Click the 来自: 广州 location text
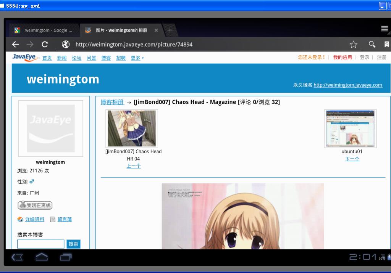The image size is (391, 273). click(x=28, y=193)
